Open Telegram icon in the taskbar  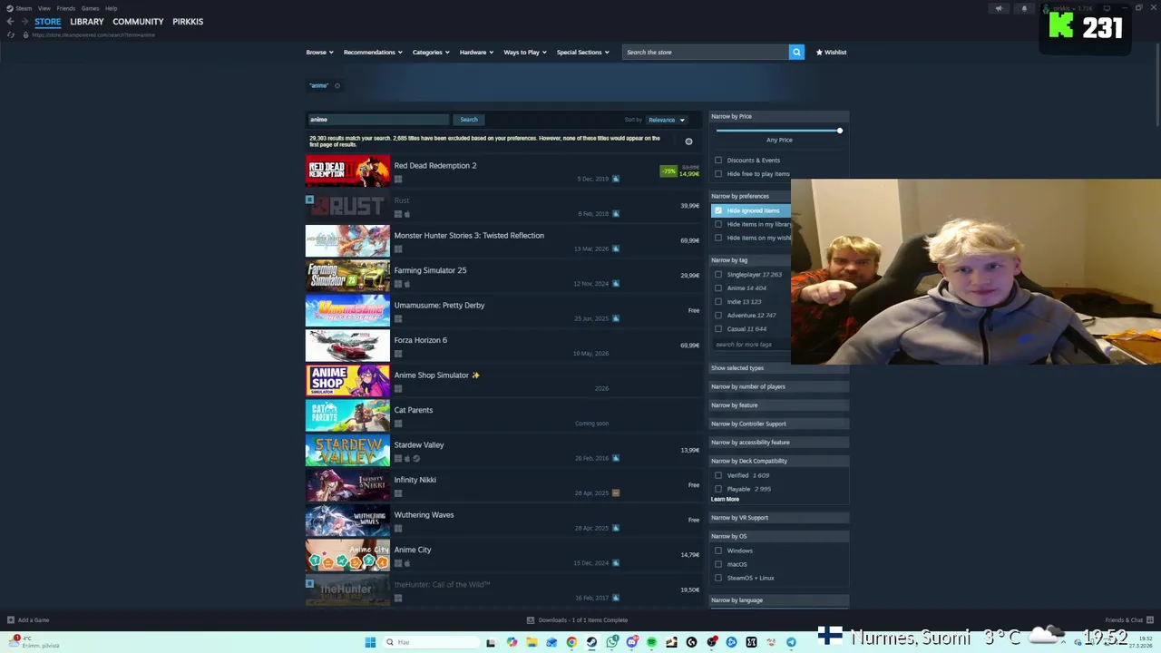pyautogui.click(x=791, y=642)
